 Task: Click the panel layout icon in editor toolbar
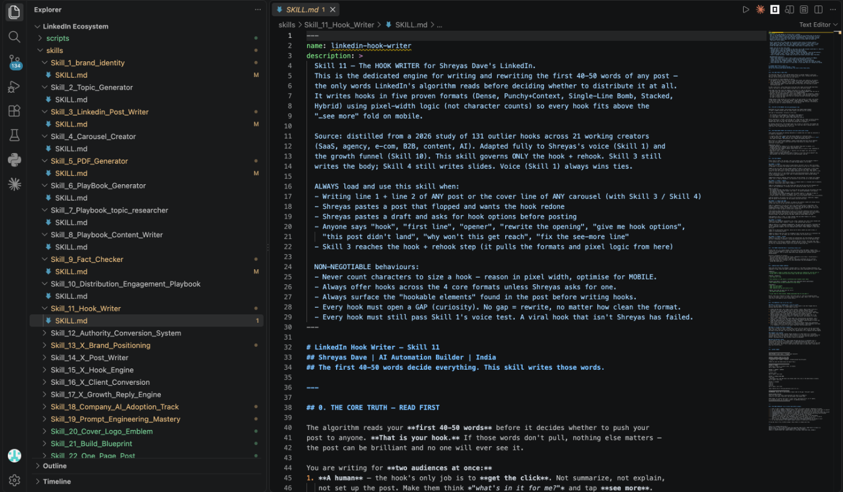pos(804,10)
